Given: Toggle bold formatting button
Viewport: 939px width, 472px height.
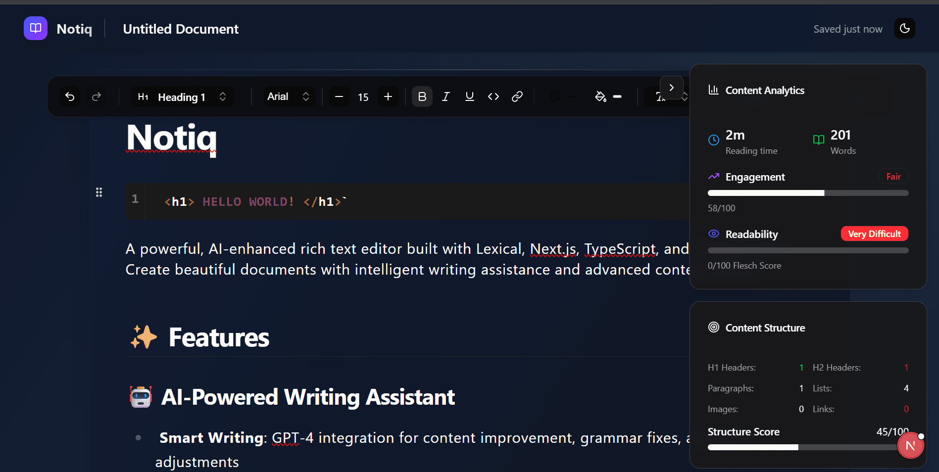Looking at the screenshot, I should (422, 97).
